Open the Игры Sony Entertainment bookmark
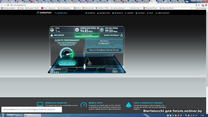Image resolution: width=208 pixels, height=117 pixels. pyautogui.click(x=167, y=8)
